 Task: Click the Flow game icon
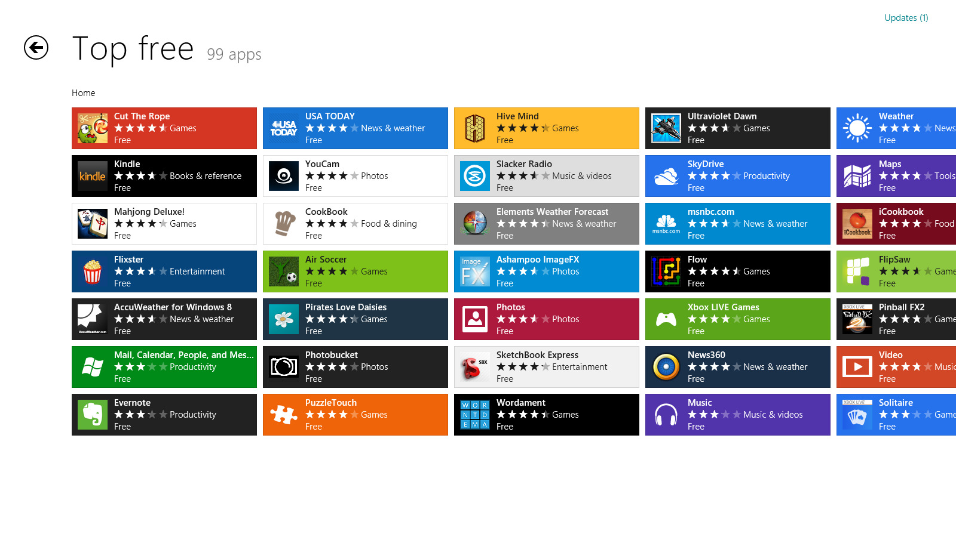tap(666, 271)
